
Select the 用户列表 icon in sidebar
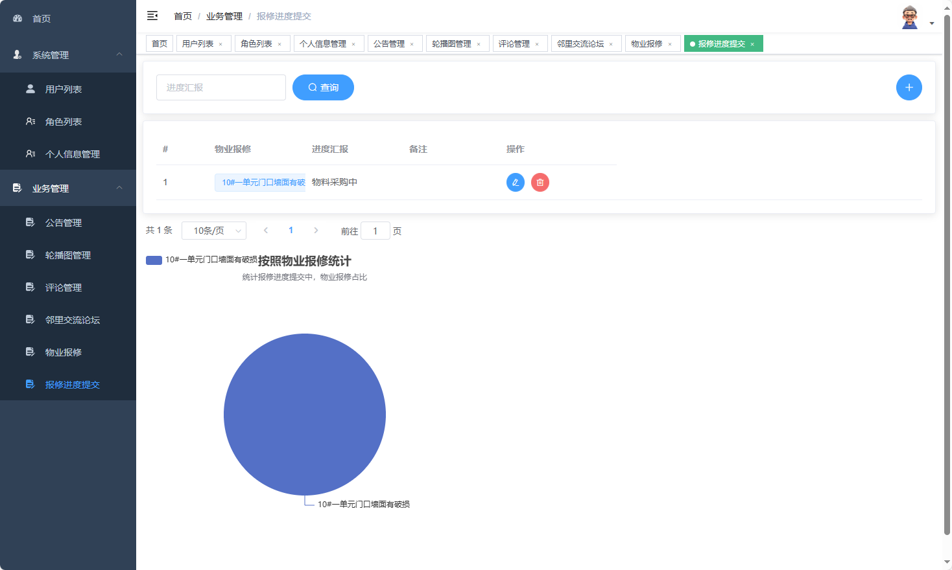[x=30, y=89]
